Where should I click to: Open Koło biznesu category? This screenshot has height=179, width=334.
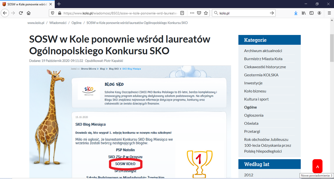(255, 91)
